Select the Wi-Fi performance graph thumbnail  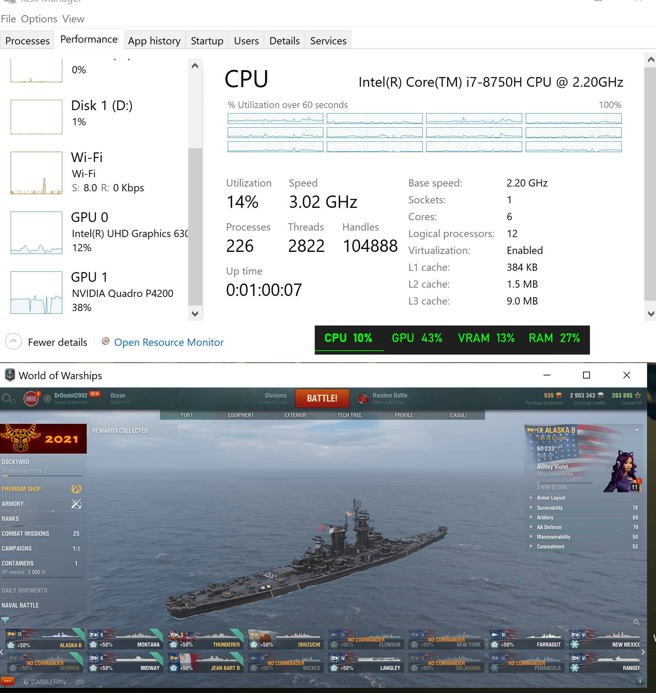coord(36,173)
